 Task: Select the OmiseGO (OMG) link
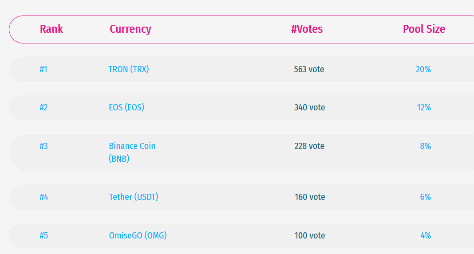click(138, 236)
